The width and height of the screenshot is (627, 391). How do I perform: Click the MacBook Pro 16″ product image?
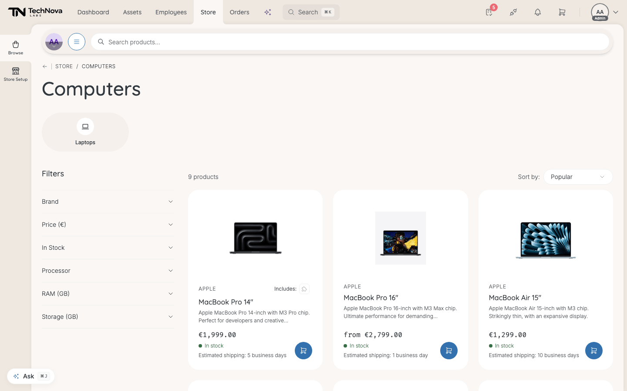pyautogui.click(x=401, y=238)
